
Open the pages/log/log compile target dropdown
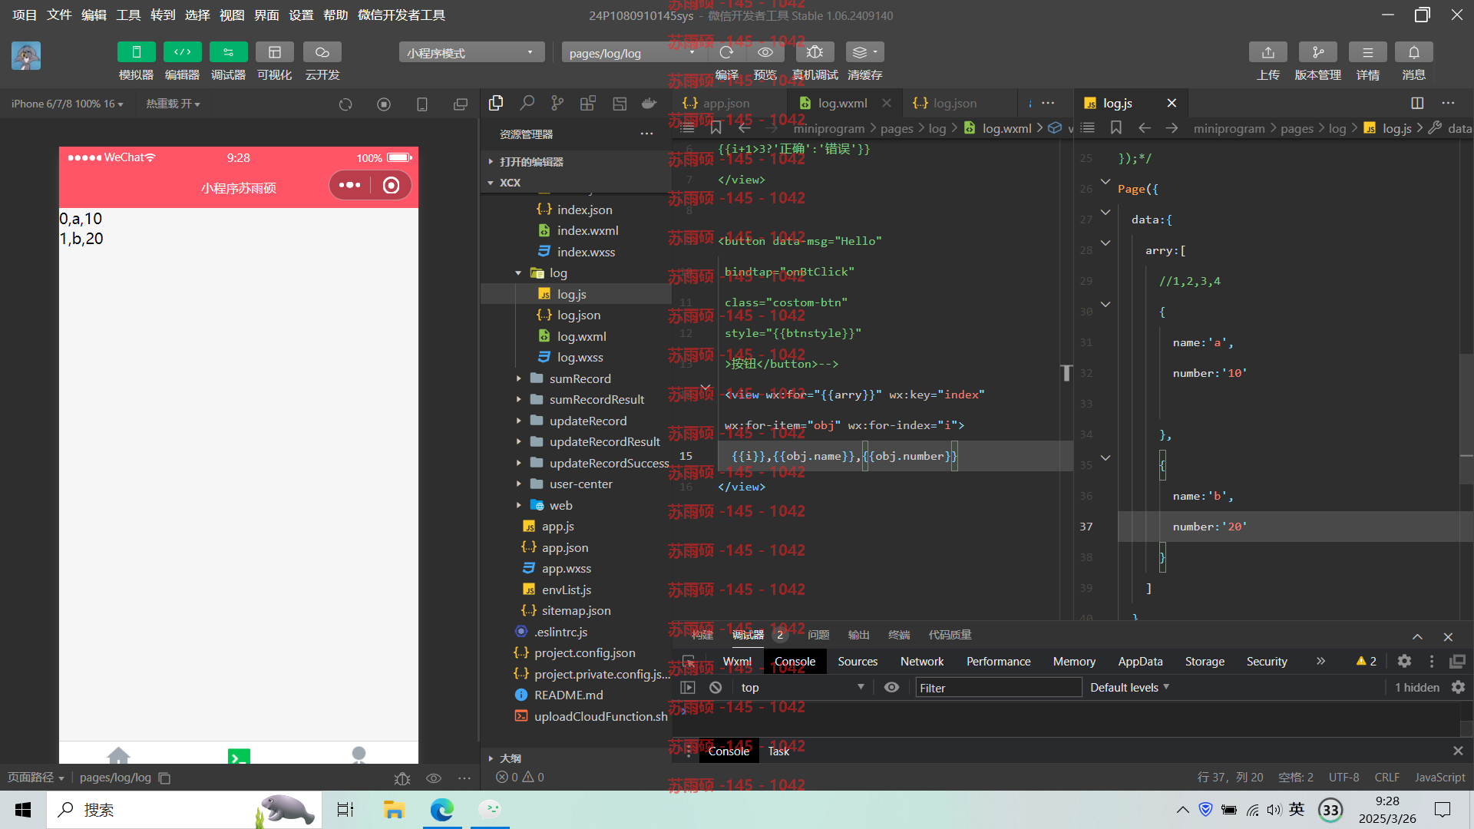[x=633, y=53]
